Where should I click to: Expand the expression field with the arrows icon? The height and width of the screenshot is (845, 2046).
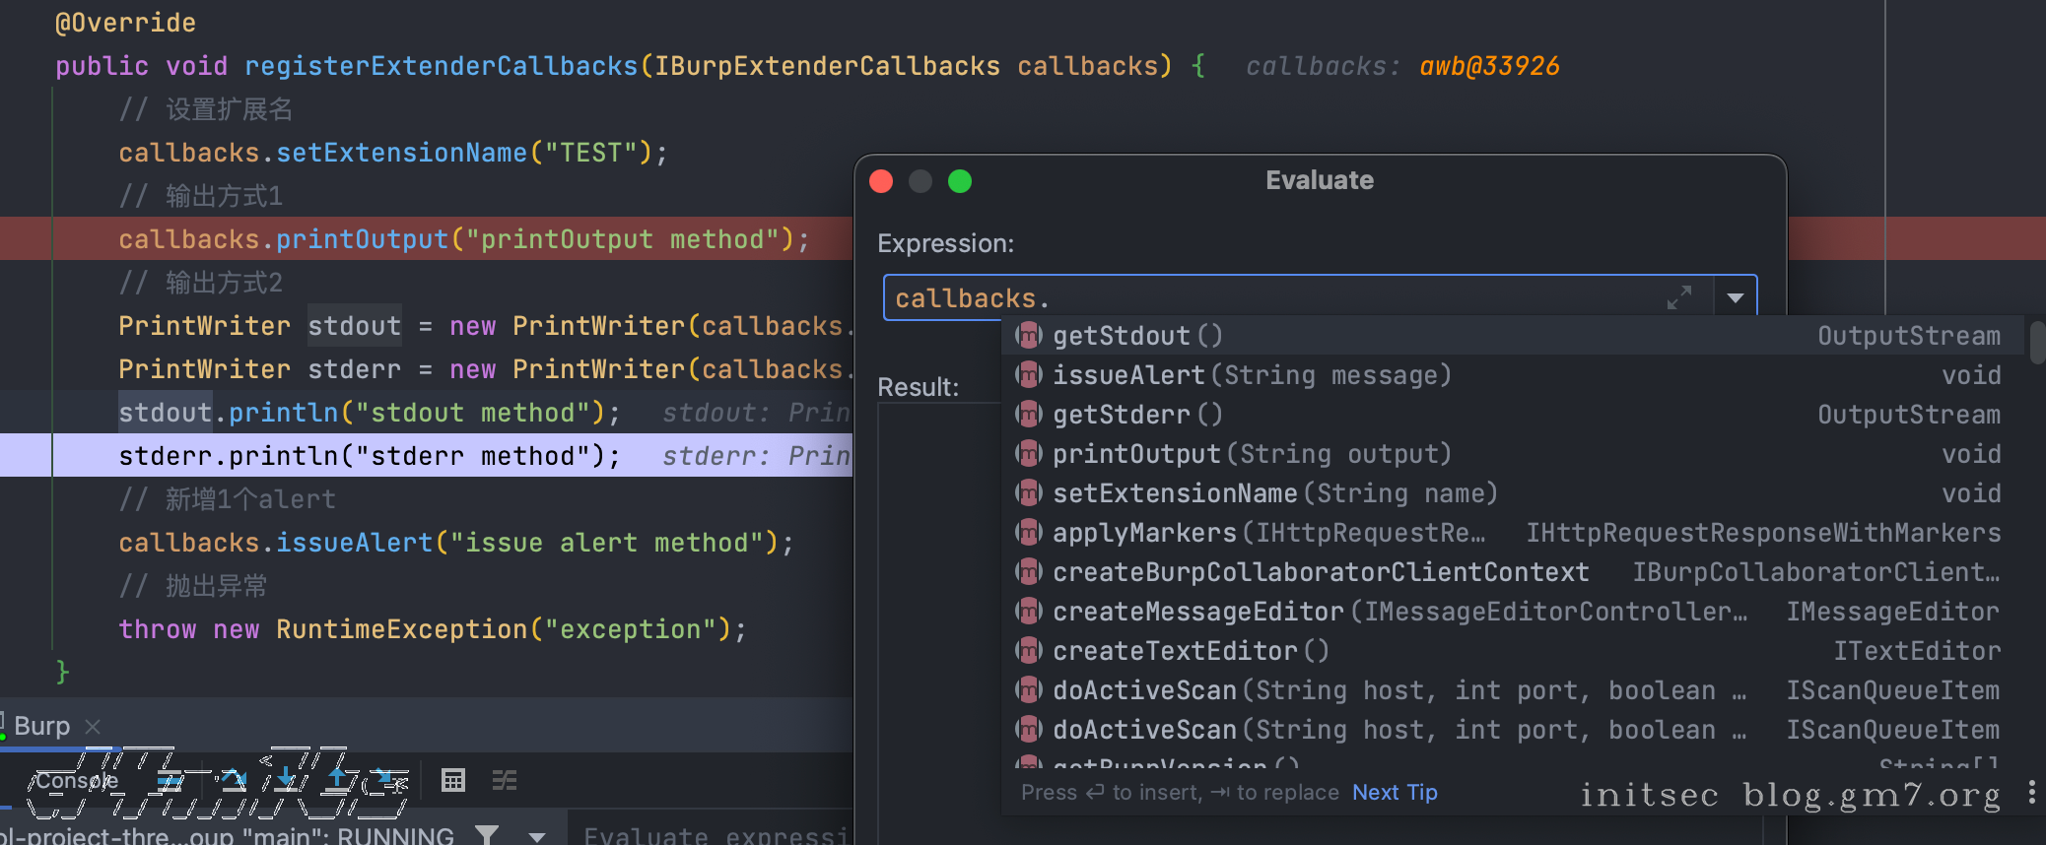1679,297
